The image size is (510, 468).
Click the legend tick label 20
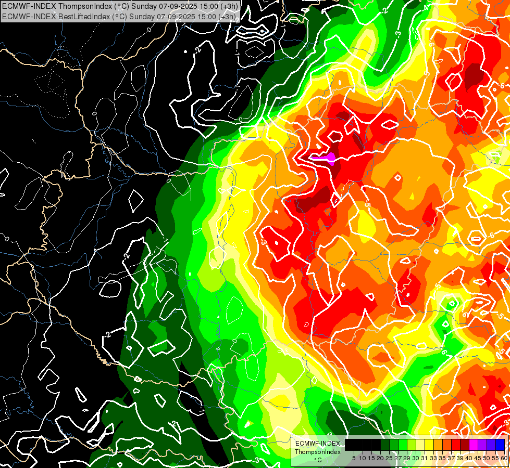(x=381, y=458)
